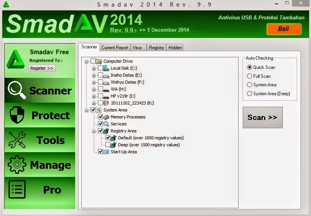Uncheck the Start-Up Area checkbox

tap(100, 152)
